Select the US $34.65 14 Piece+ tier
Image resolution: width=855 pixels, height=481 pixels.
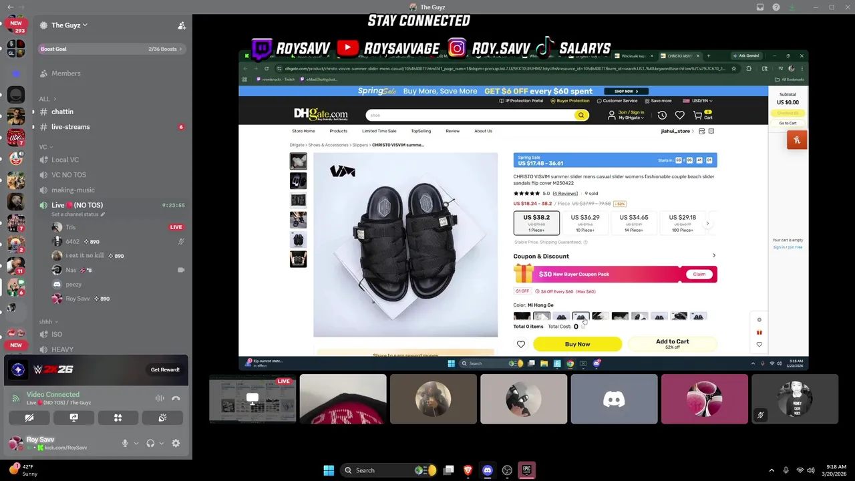634,223
